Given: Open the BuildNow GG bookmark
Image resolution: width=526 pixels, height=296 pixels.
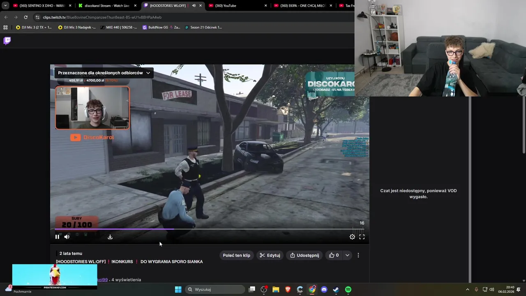Looking at the screenshot, I should [161, 28].
